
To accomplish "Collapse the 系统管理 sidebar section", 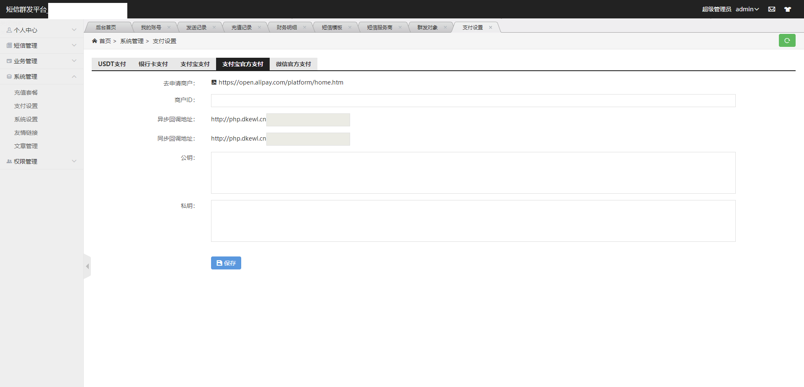I will (x=42, y=77).
